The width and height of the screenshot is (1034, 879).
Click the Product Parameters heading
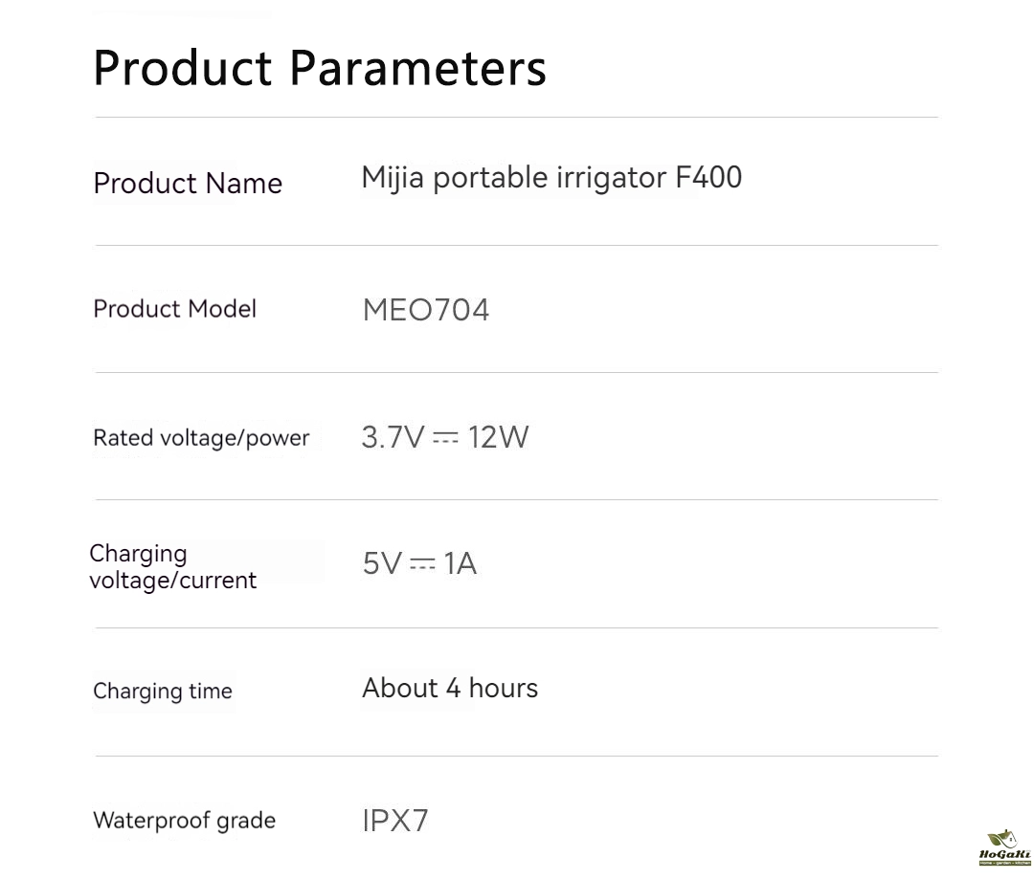click(320, 67)
